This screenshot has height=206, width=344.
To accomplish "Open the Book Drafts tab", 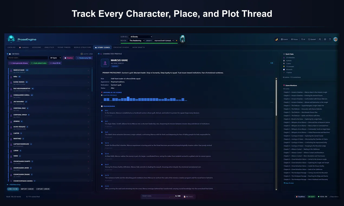I will click(139, 47).
